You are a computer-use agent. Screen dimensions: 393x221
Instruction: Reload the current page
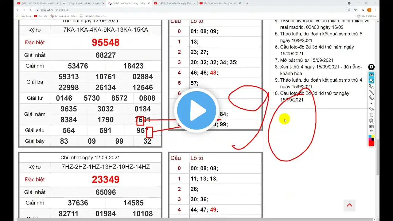[x=30, y=10]
